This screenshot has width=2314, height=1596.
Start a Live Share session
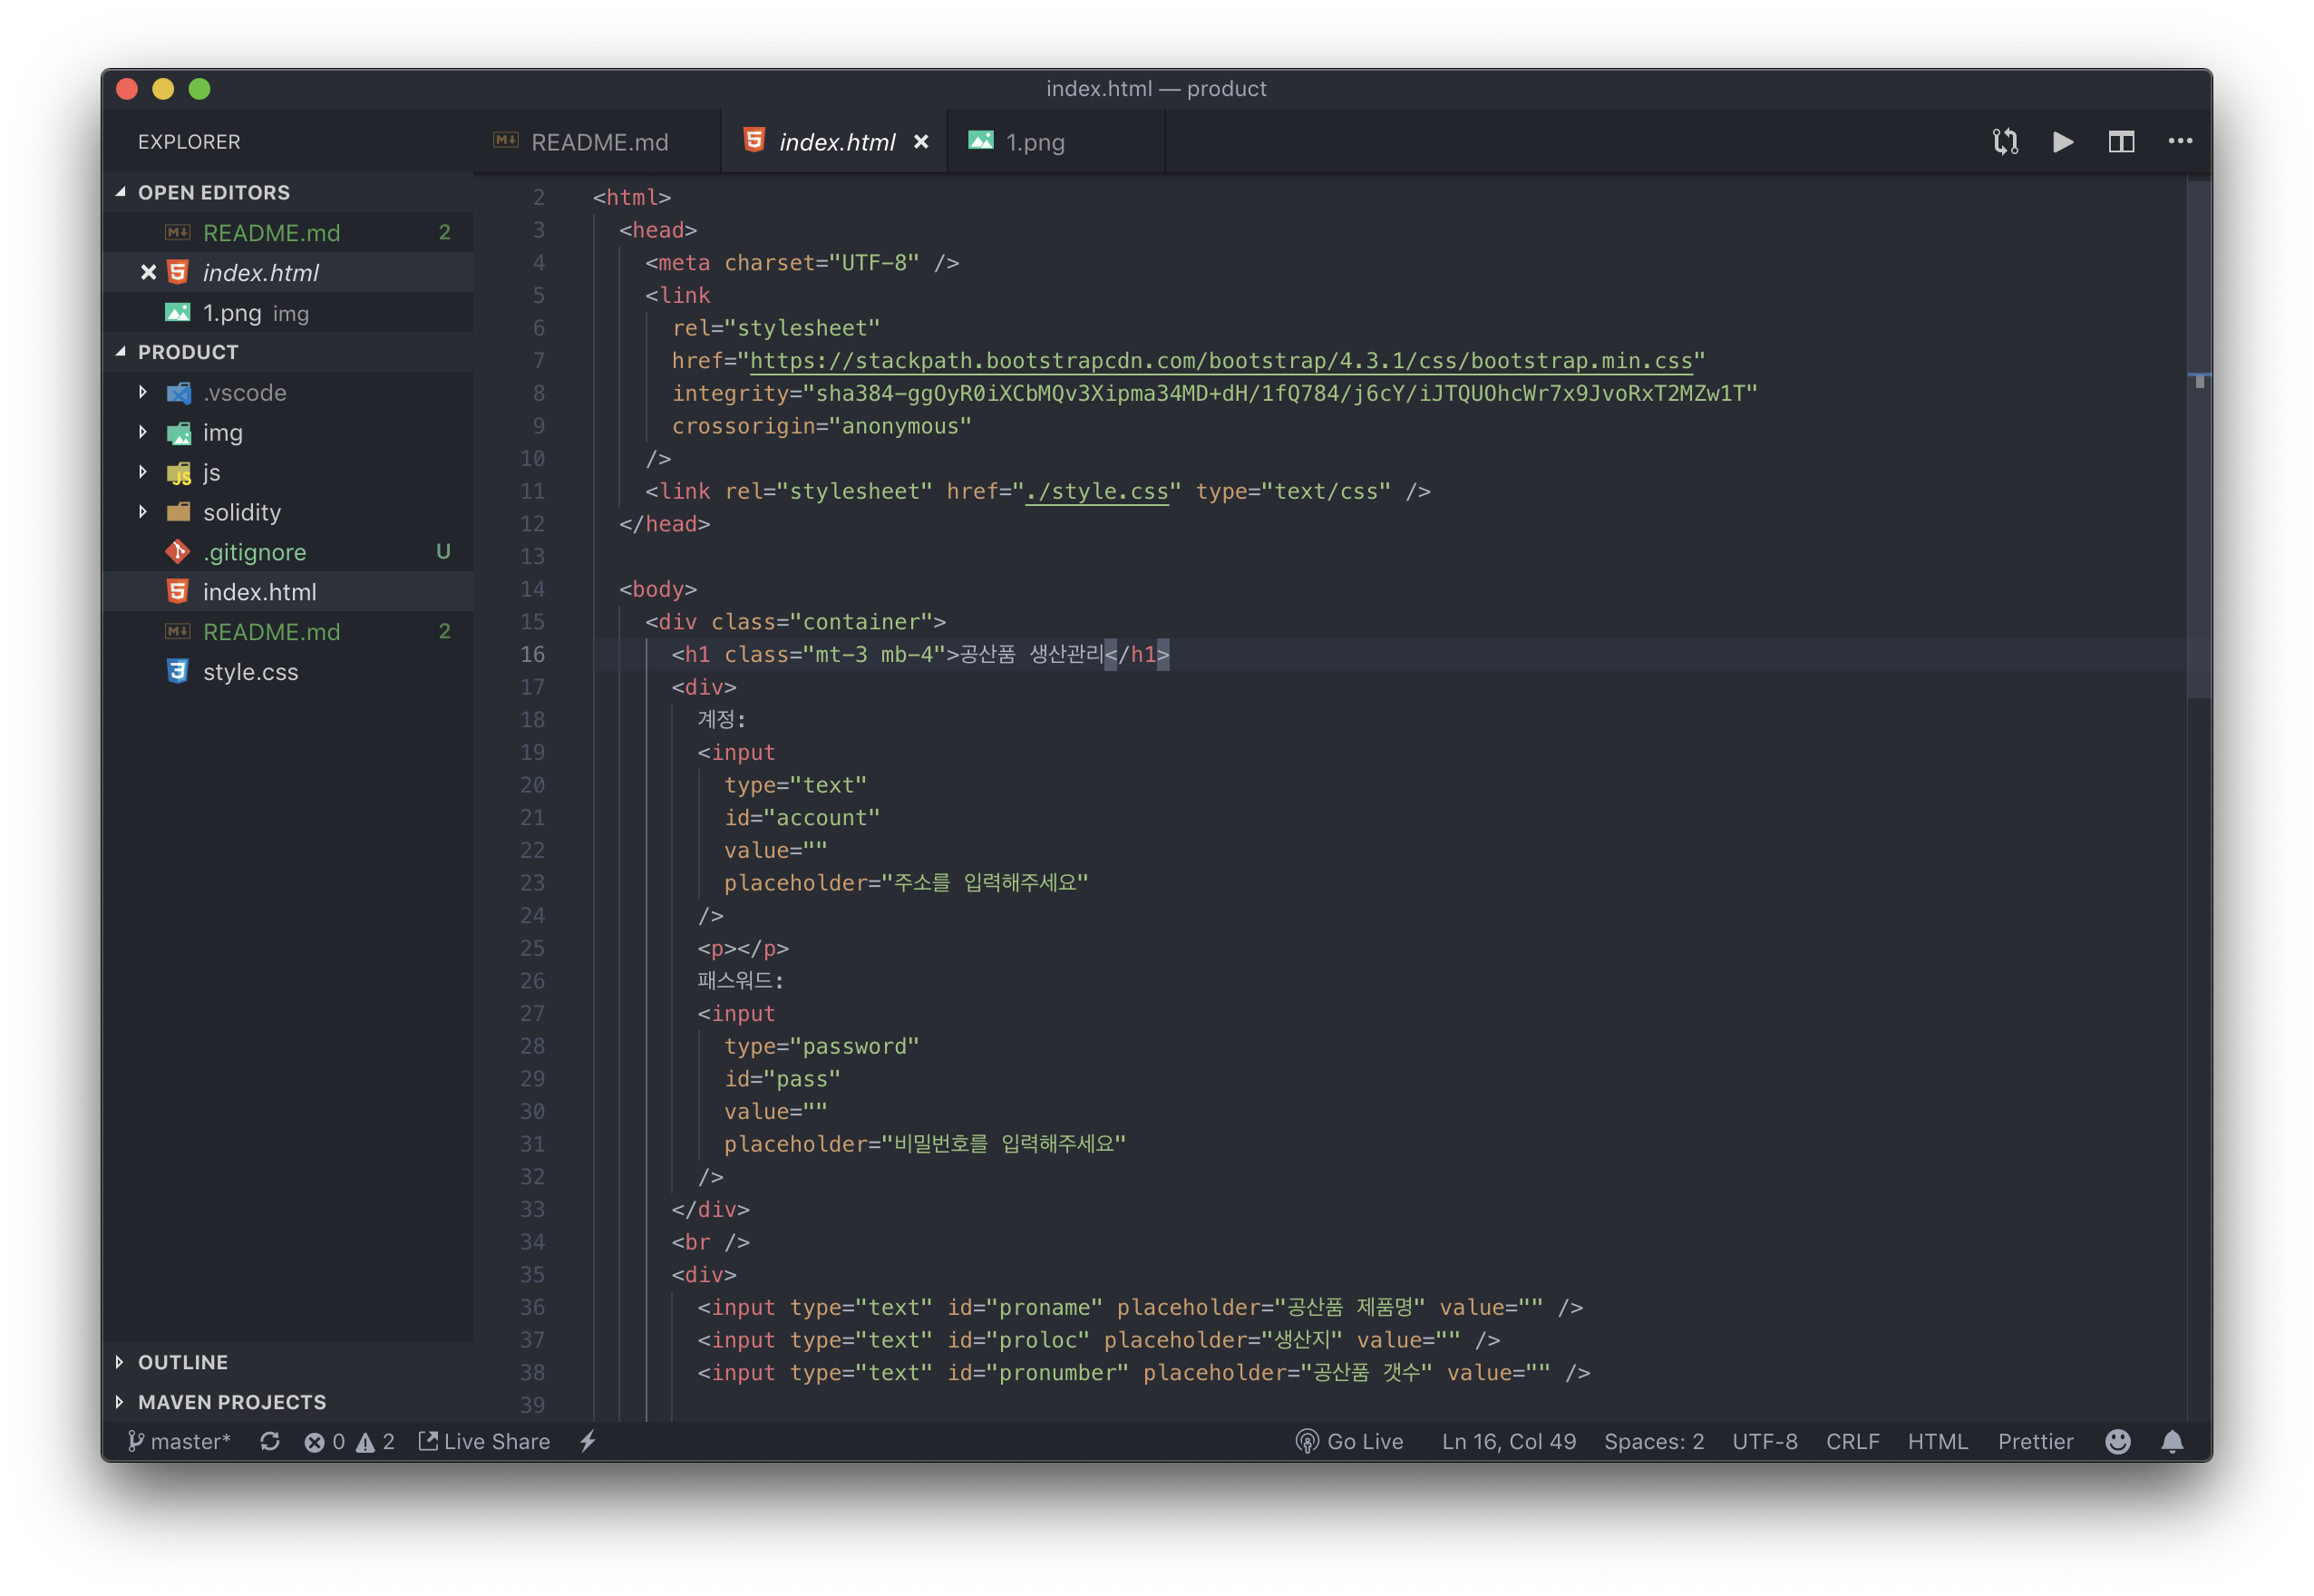pyautogui.click(x=485, y=1441)
